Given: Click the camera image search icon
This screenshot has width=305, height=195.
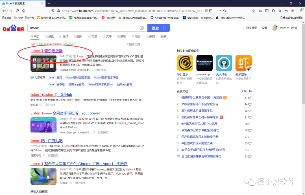Looking at the screenshot, I should pos(142,28).
